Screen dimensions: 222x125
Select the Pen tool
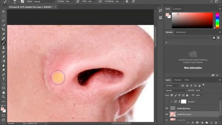tap(3, 74)
